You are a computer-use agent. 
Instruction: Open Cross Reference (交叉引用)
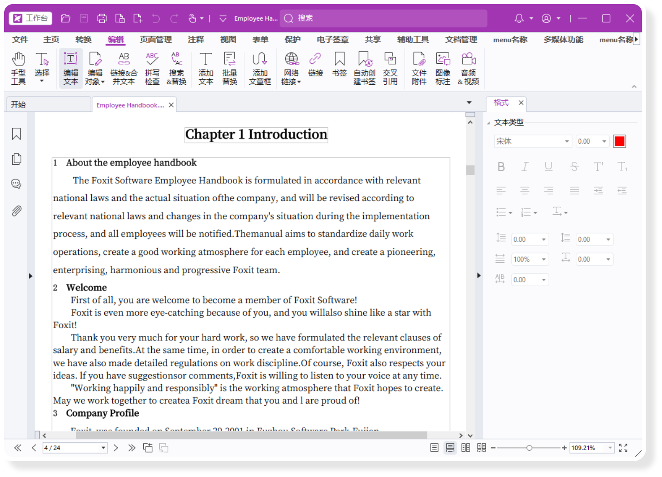point(390,69)
